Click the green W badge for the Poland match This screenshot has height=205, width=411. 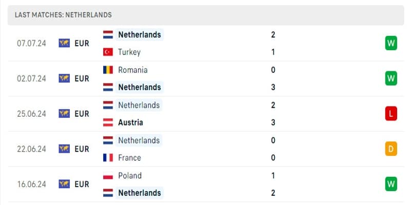(391, 184)
